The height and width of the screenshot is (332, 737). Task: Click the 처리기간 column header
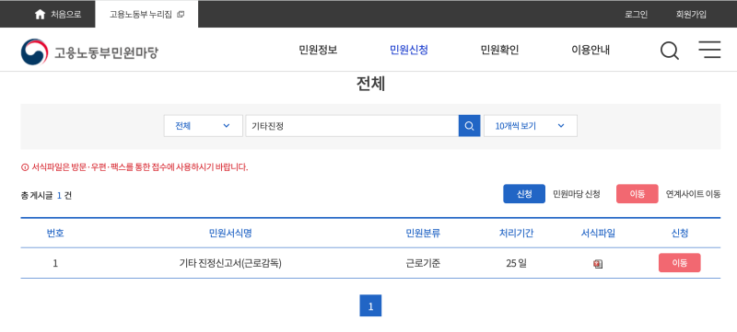coord(516,233)
